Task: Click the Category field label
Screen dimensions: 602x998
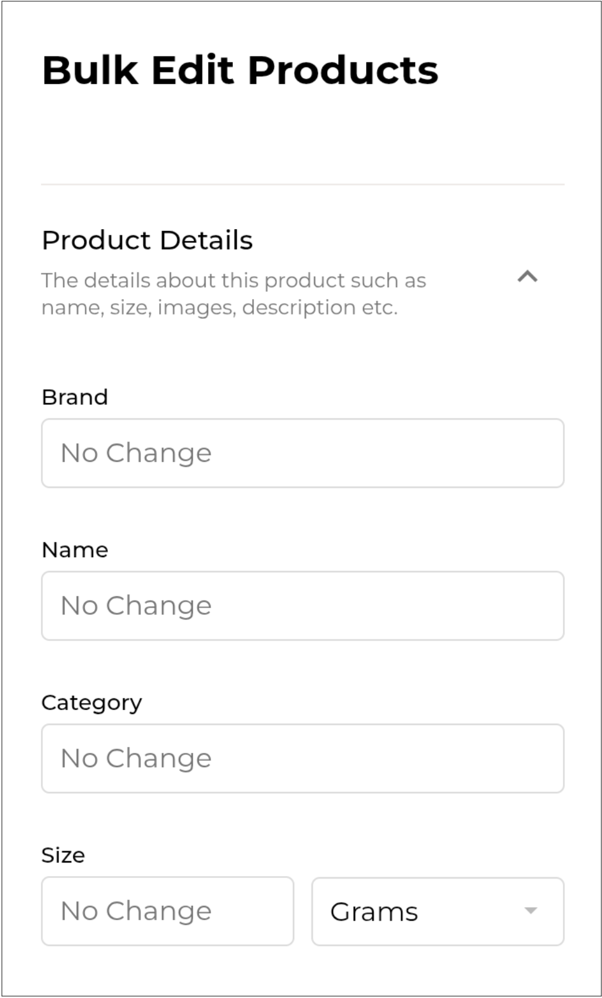Action: [x=91, y=703]
